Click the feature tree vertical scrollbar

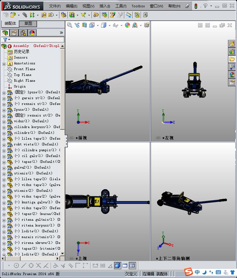tap(62, 150)
